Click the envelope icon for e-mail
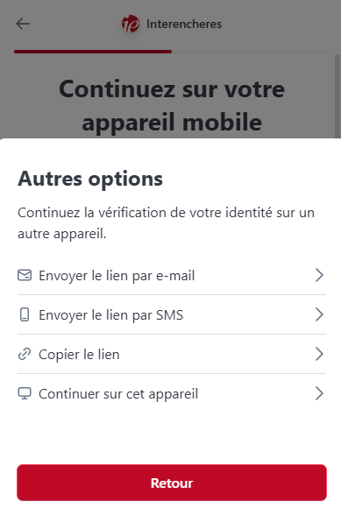341x515 pixels. tap(25, 275)
